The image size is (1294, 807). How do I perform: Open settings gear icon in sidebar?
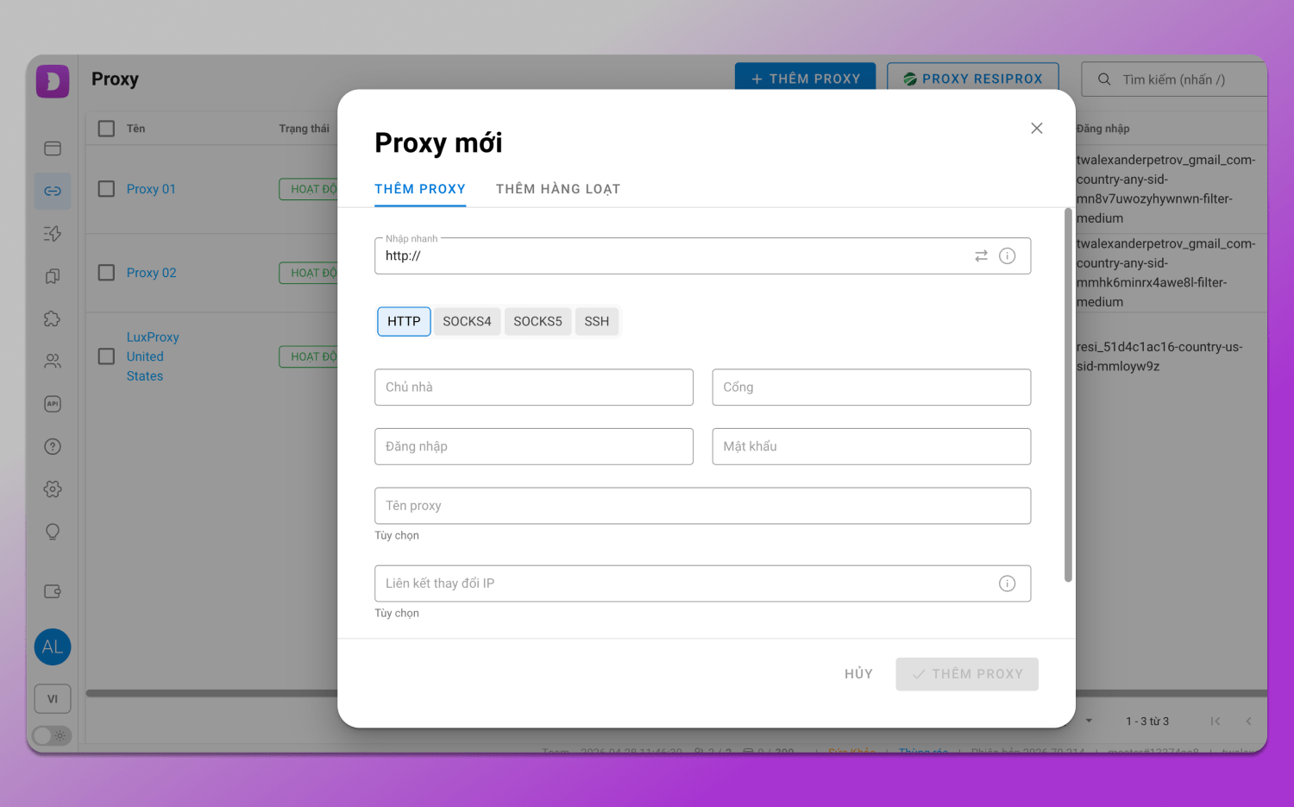[53, 489]
